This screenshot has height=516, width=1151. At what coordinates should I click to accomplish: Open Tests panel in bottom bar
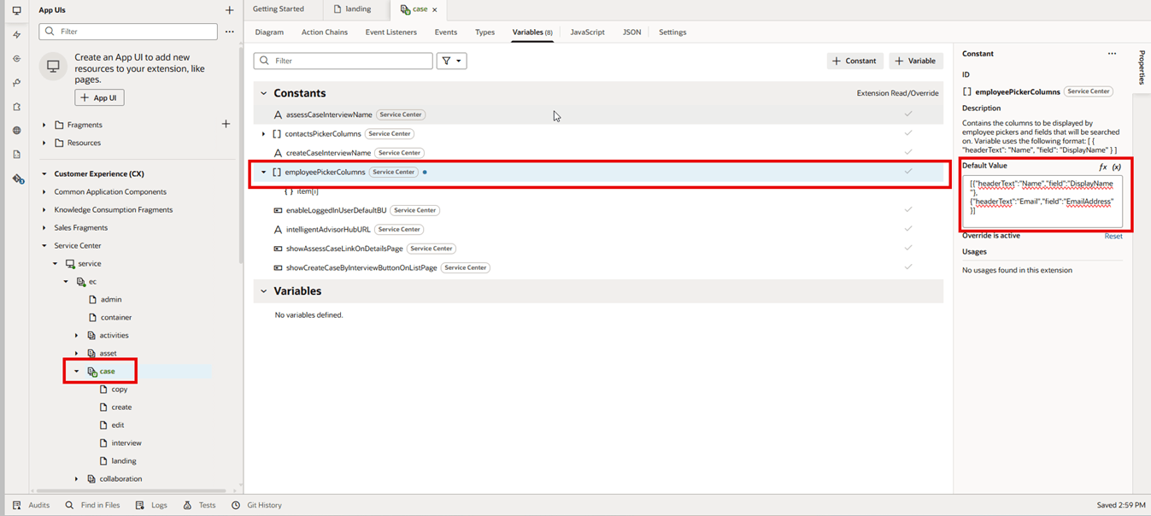click(199, 505)
